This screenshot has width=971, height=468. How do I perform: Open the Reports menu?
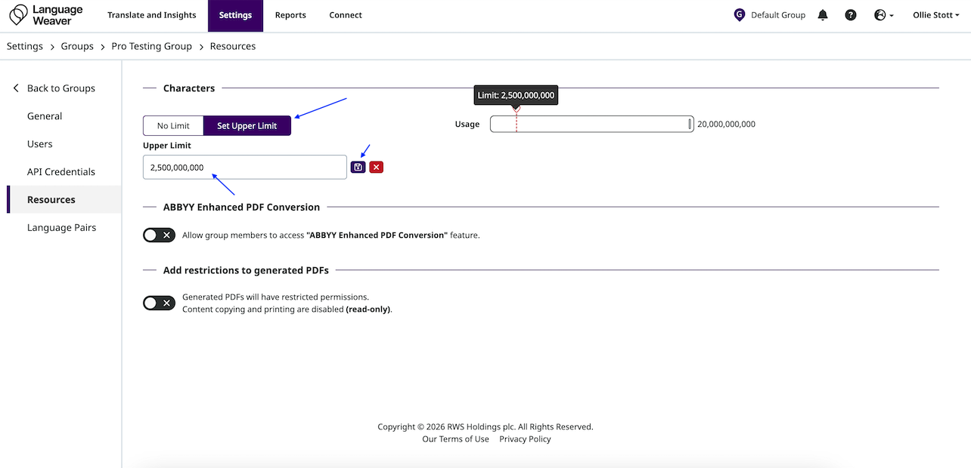point(290,15)
